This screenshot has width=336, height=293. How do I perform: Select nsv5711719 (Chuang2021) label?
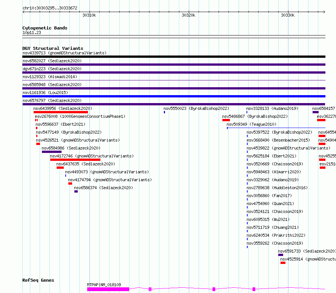(x=273, y=227)
